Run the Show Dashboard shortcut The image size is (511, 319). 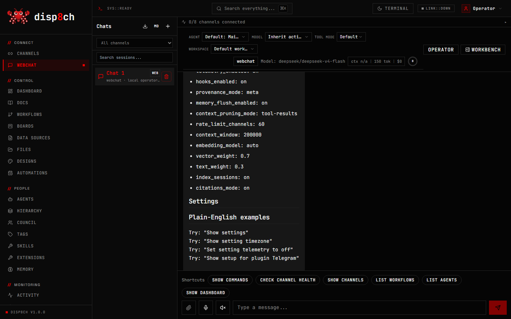pyautogui.click(x=205, y=293)
